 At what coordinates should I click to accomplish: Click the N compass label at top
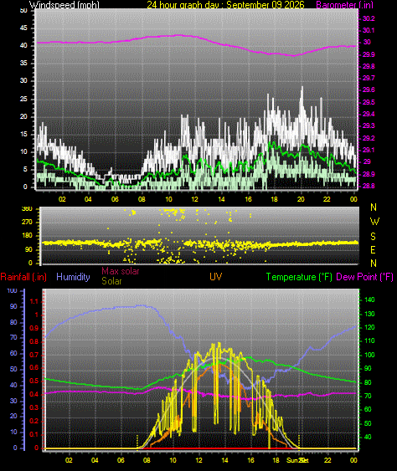click(374, 207)
